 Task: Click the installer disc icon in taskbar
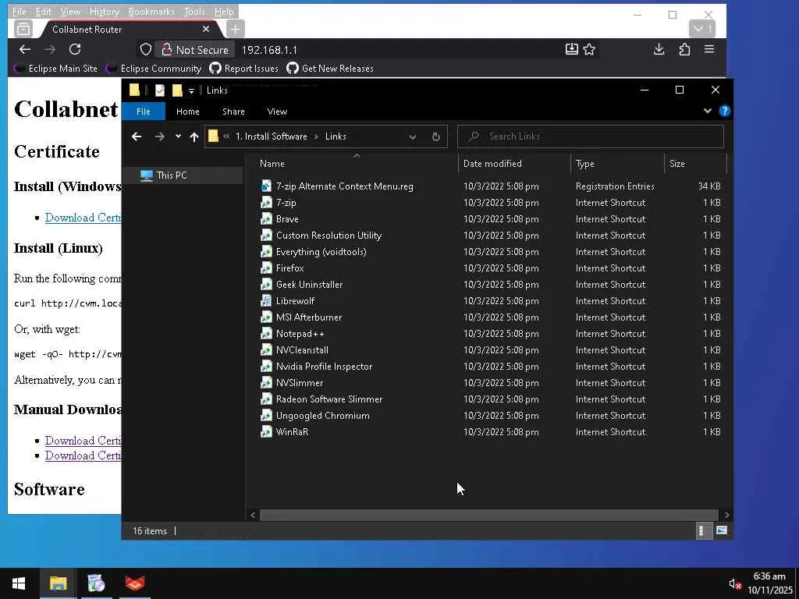(x=96, y=583)
